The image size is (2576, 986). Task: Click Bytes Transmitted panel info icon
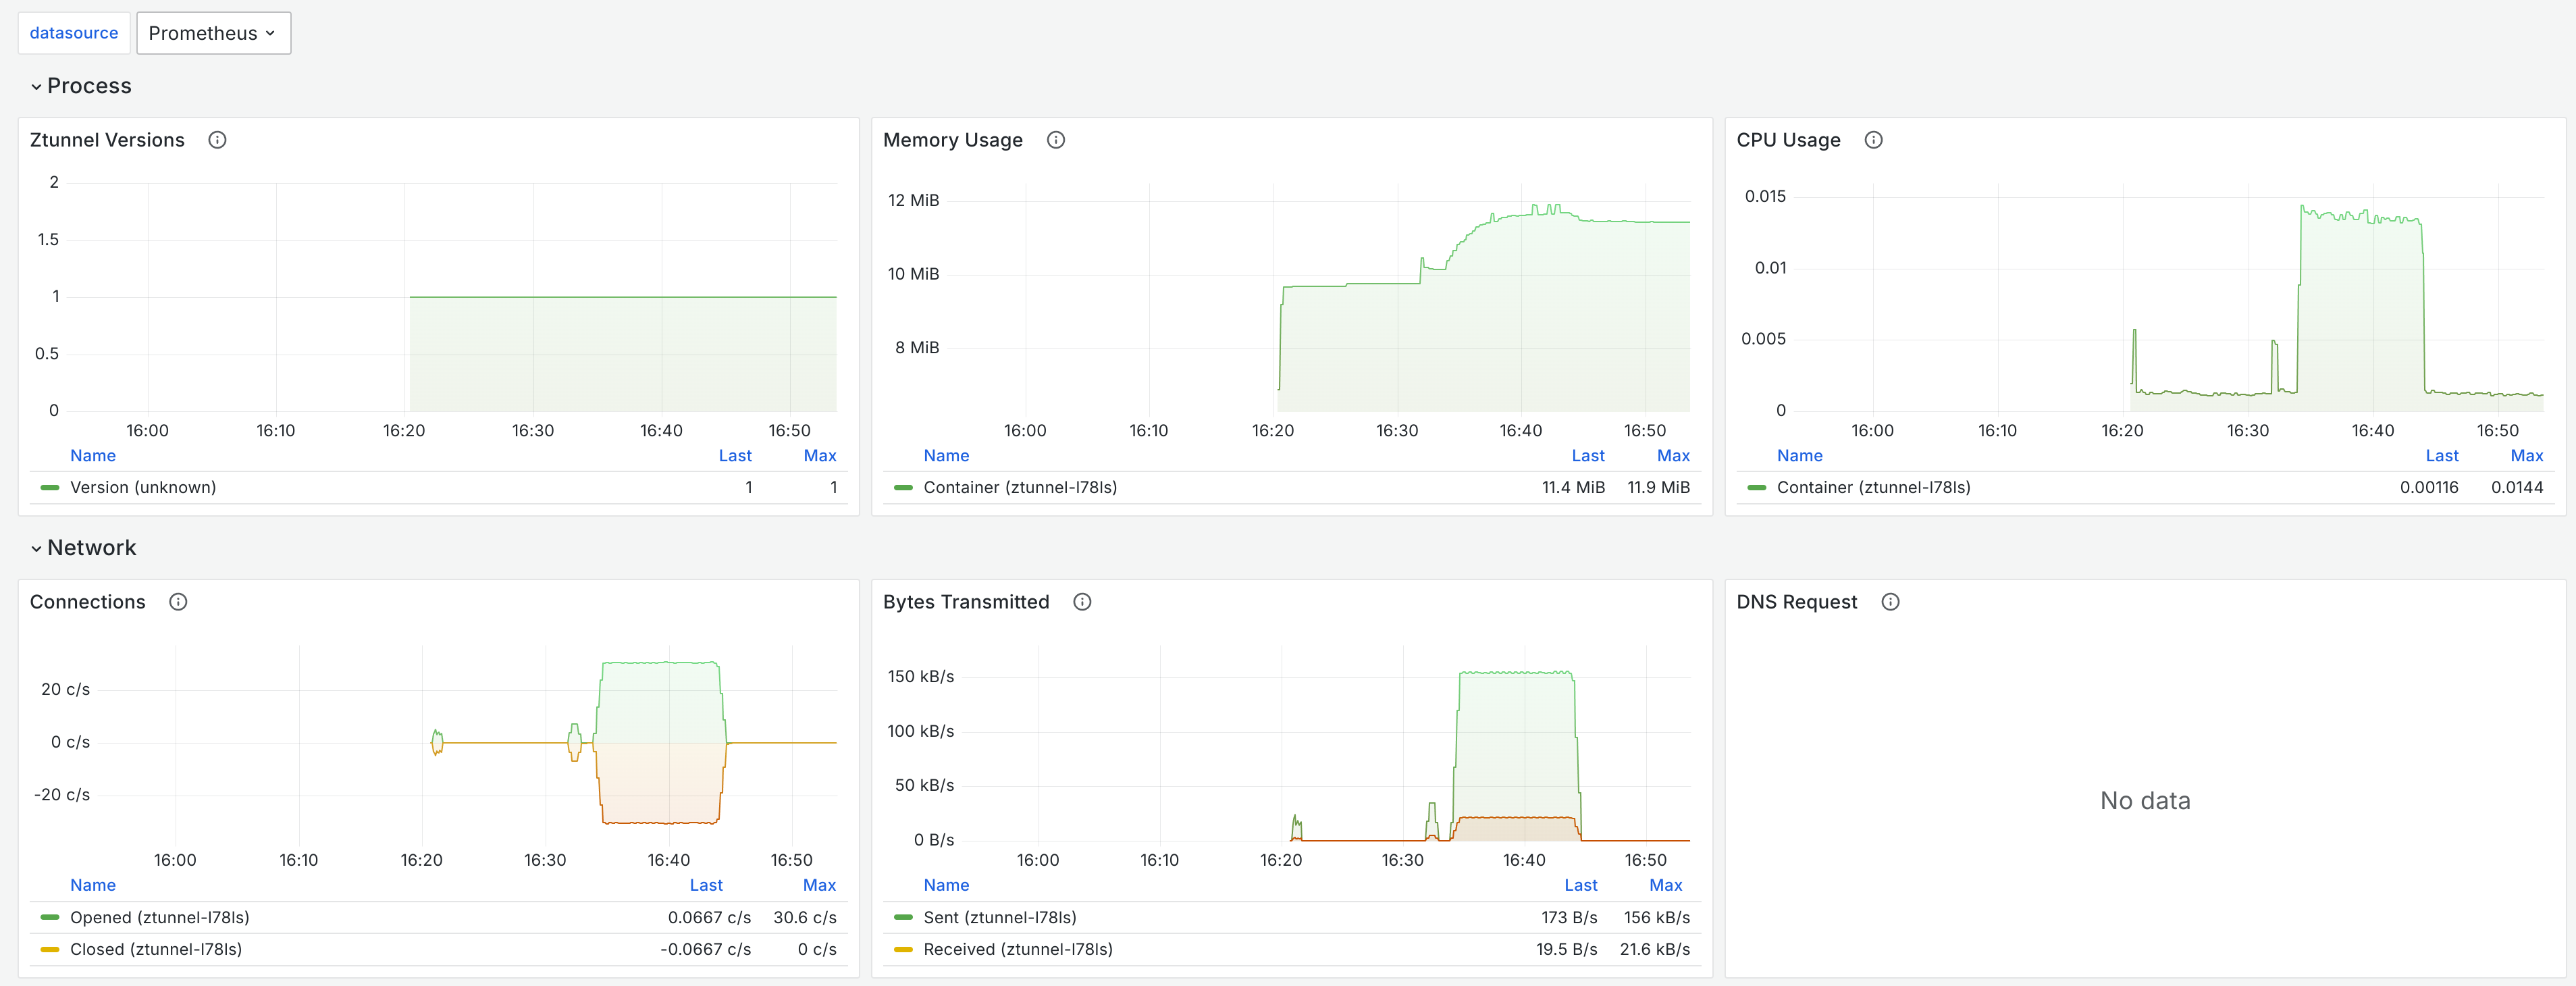tap(1082, 602)
